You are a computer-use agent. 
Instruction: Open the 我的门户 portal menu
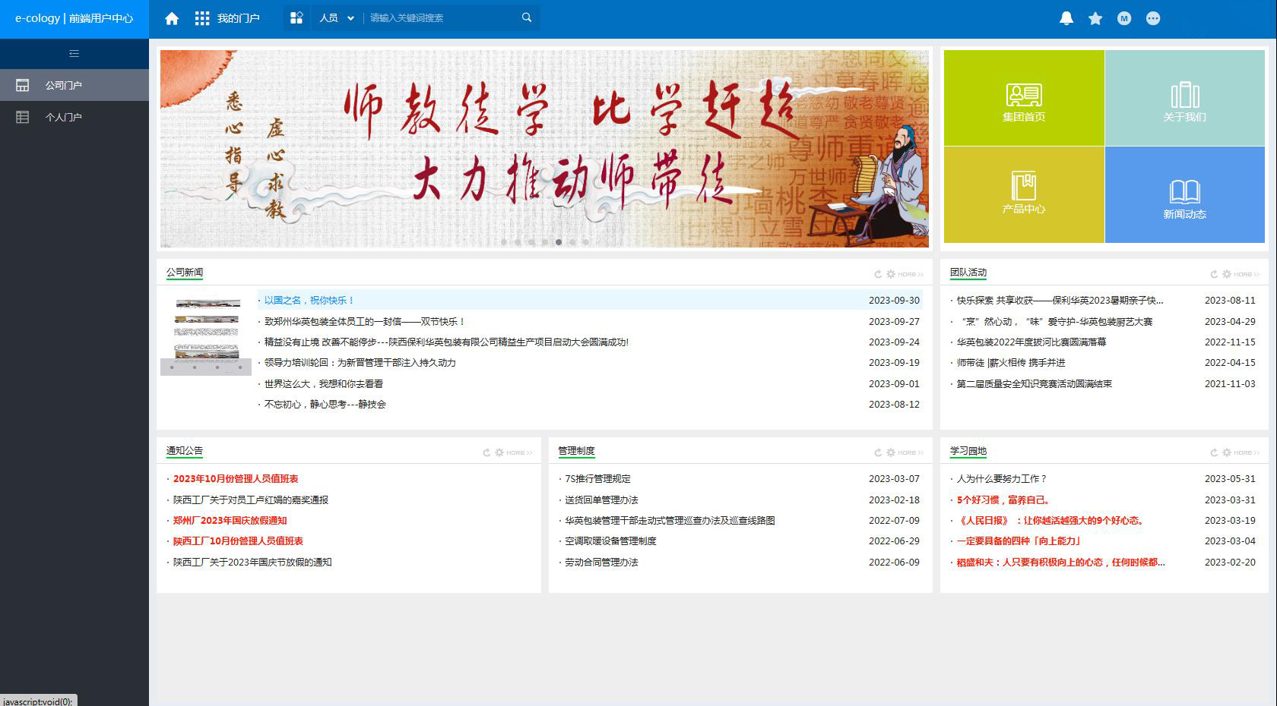227,18
